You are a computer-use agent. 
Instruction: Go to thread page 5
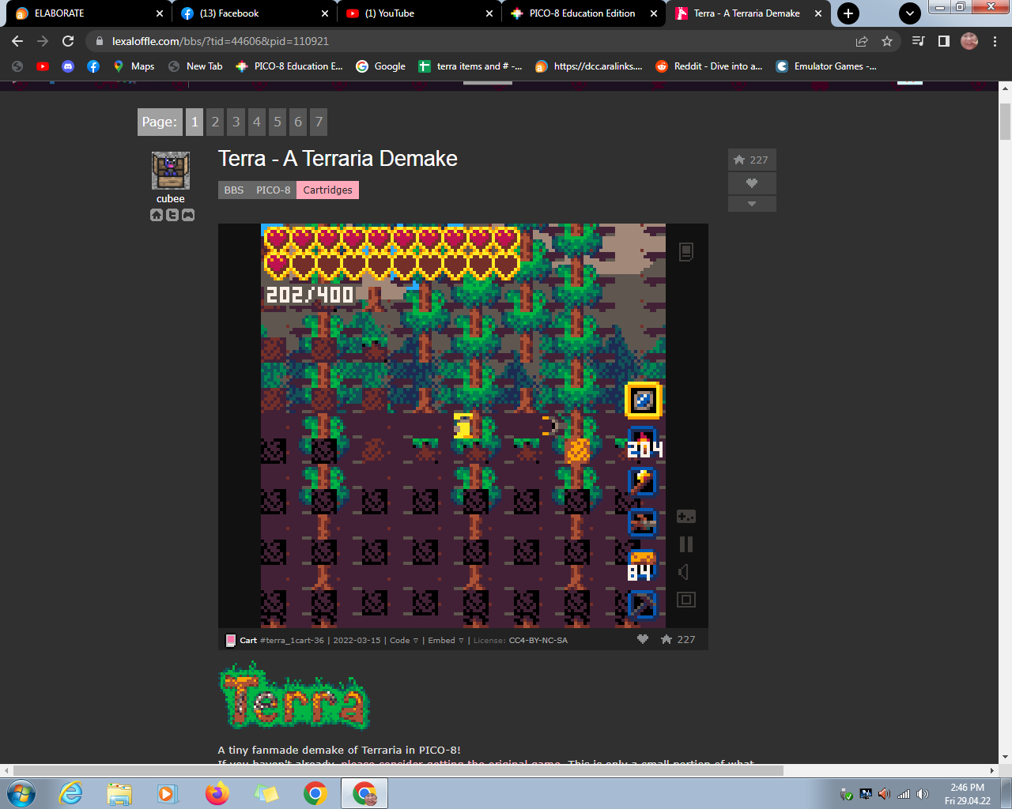tap(278, 122)
